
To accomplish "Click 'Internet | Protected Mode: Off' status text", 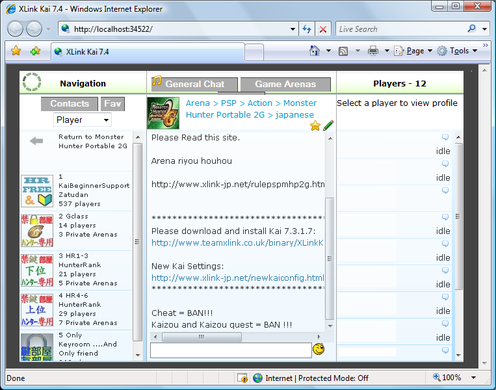I will tap(317, 378).
